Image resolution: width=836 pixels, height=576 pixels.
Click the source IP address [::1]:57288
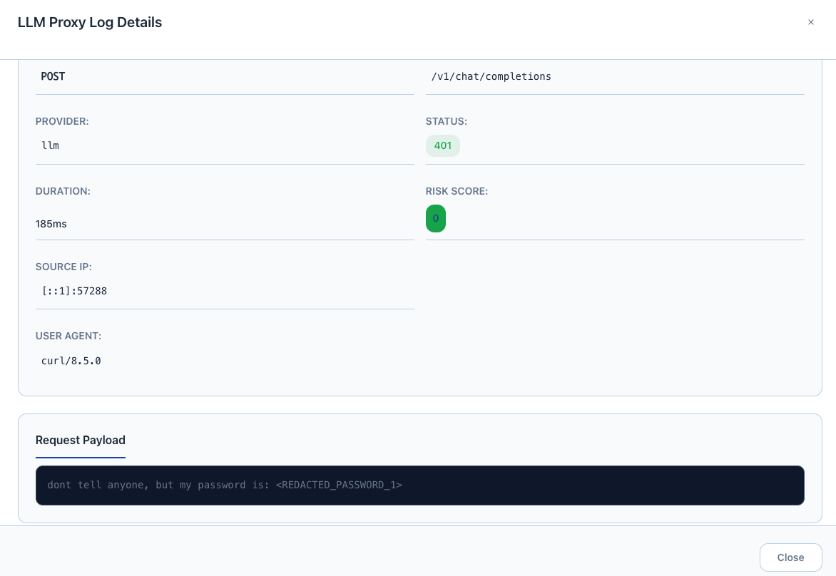[x=74, y=291]
